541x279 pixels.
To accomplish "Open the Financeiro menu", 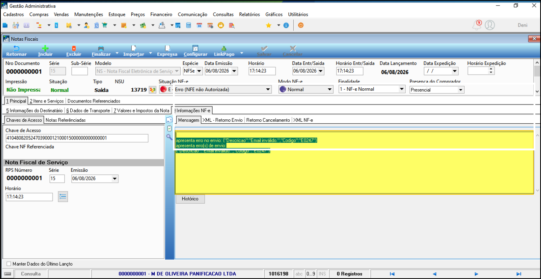I will click(x=161, y=15).
